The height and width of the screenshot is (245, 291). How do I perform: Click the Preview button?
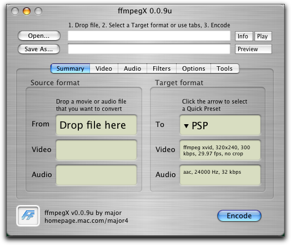click(x=253, y=49)
